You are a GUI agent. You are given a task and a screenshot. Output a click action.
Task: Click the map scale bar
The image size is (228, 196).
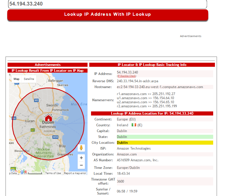35,173
